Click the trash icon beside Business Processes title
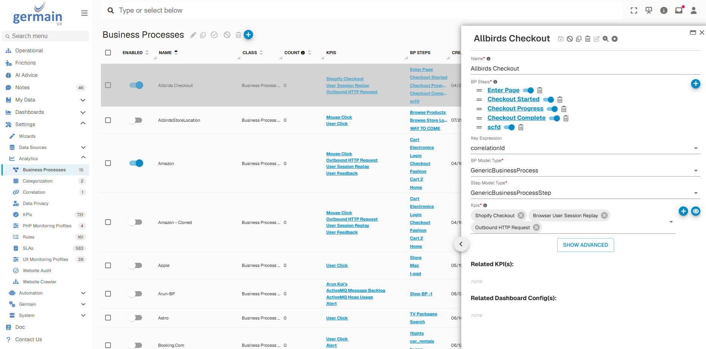The width and height of the screenshot is (706, 349). [238, 35]
